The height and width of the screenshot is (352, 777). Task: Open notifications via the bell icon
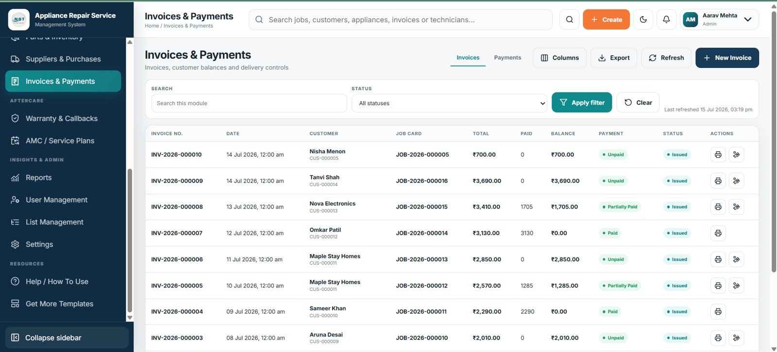666,19
